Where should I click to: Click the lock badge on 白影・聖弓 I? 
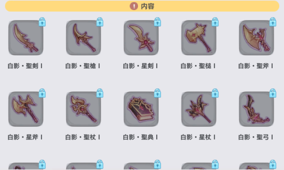tap(273, 93)
